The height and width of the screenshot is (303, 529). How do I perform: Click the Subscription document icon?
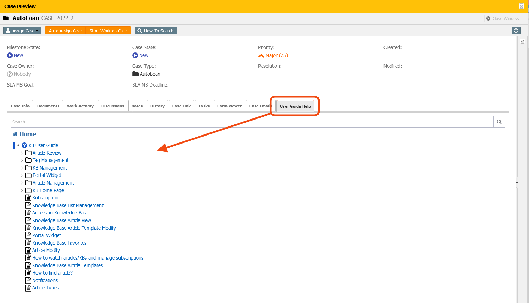click(28, 198)
